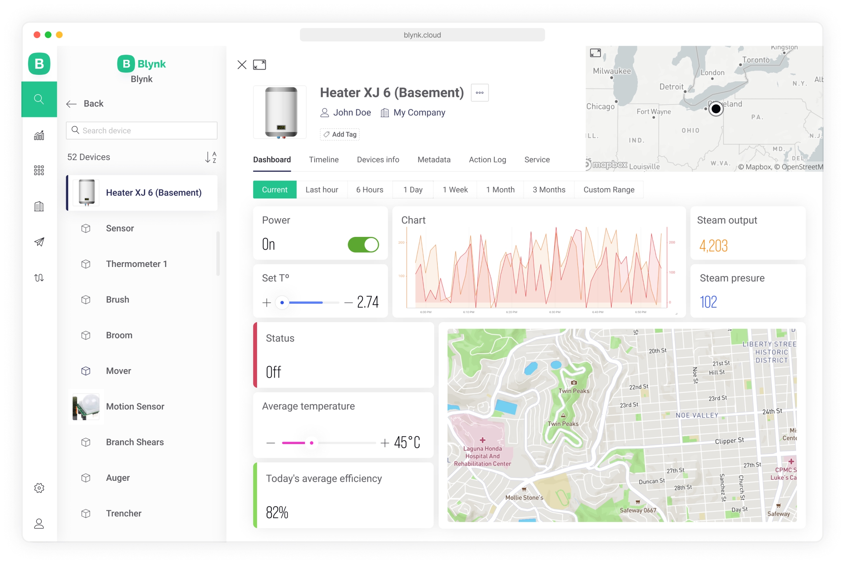Click the Search device input field

point(142,131)
